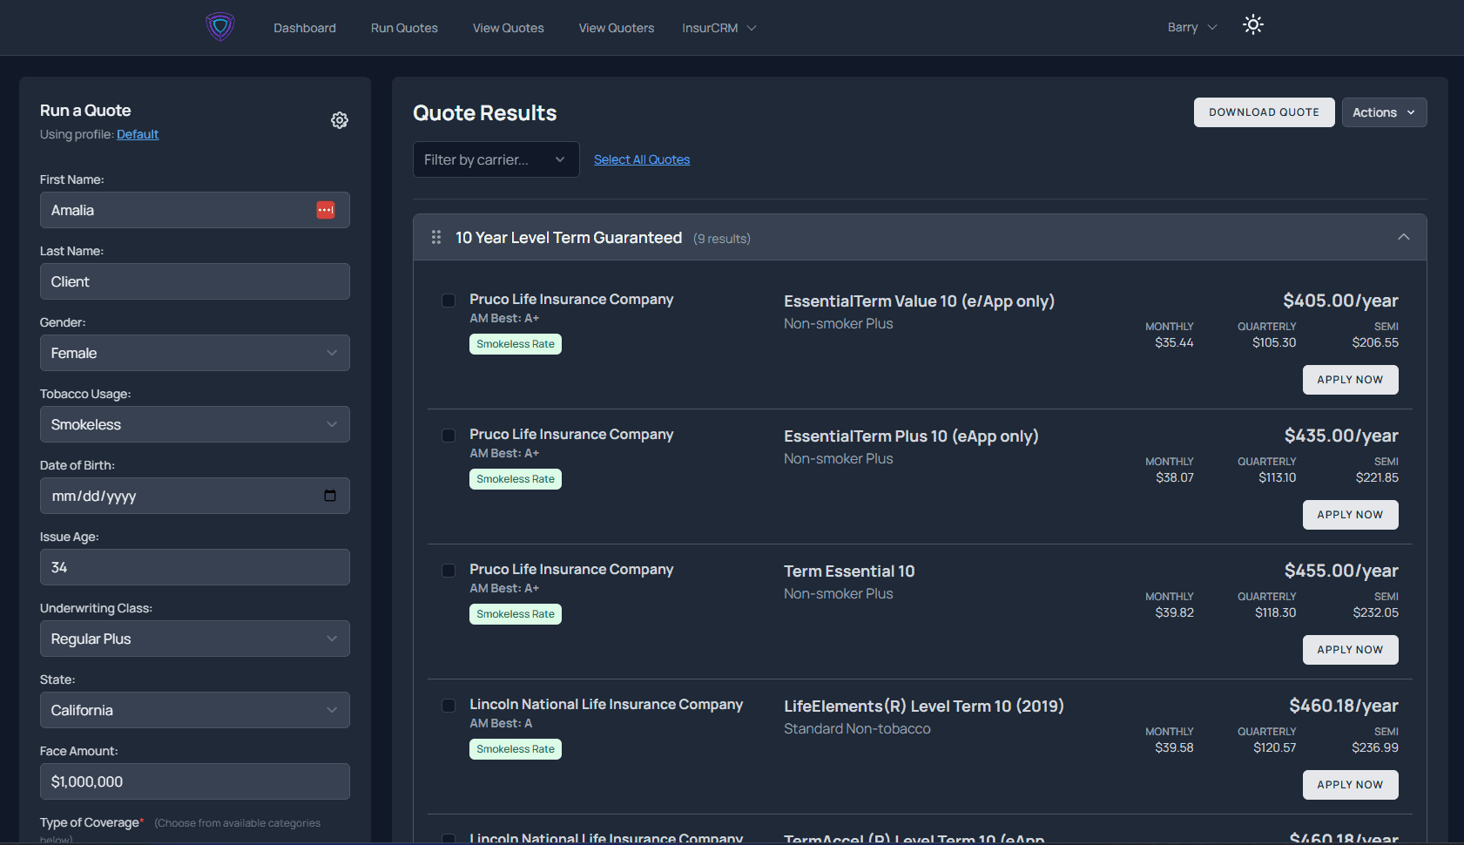Apply now for EssentialTerm Value 10

pos(1351,380)
